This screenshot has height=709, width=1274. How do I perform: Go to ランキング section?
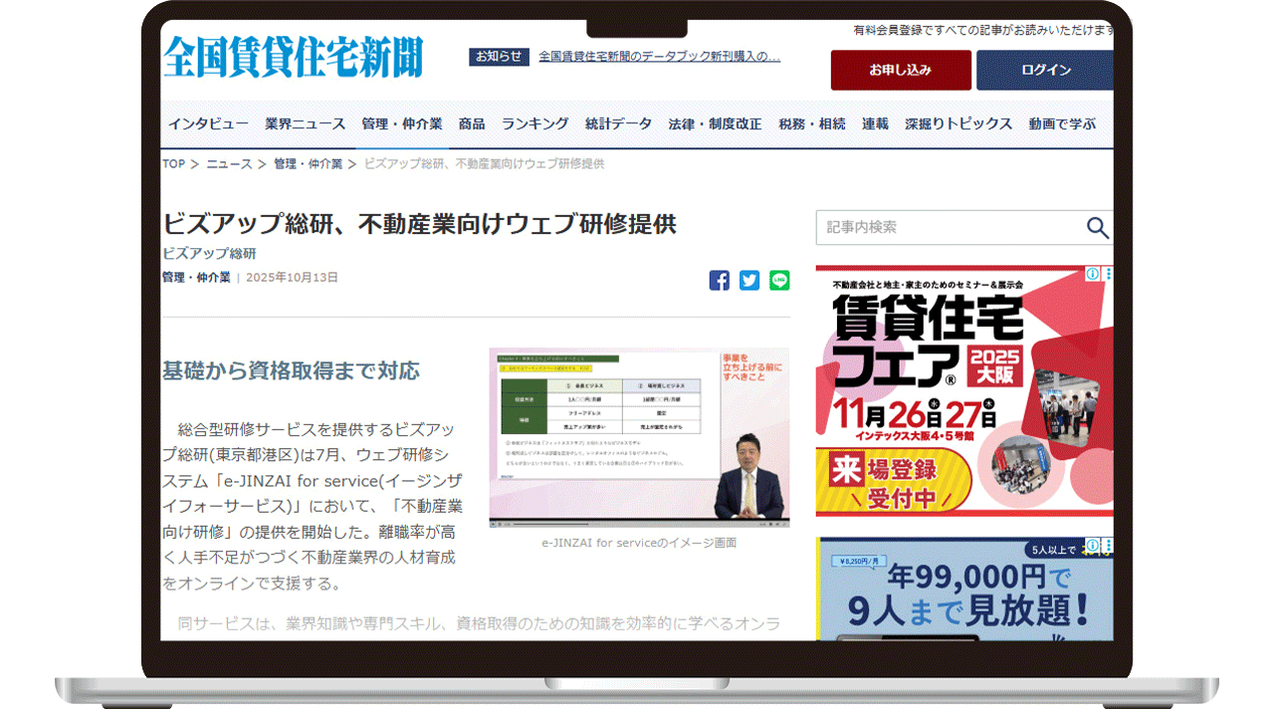[534, 124]
